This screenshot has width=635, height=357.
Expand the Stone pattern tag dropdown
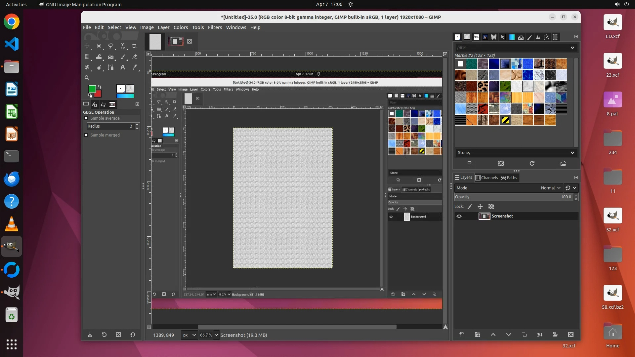[572, 153]
